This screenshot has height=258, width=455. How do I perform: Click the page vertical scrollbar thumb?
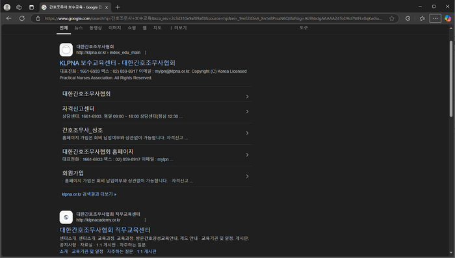(451, 79)
